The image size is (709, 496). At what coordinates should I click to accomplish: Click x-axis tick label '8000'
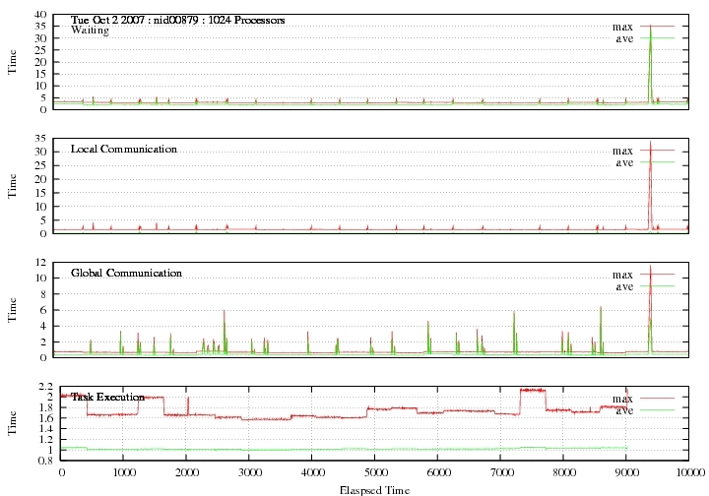(564, 473)
